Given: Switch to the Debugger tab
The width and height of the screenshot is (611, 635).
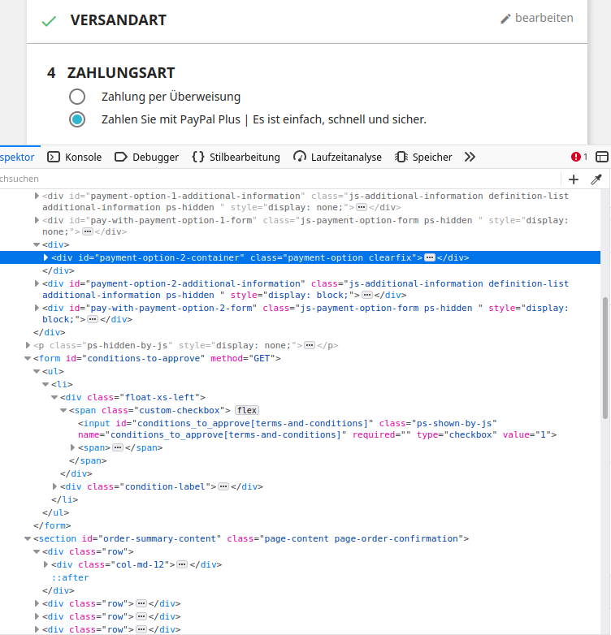Looking at the screenshot, I should coord(147,158).
